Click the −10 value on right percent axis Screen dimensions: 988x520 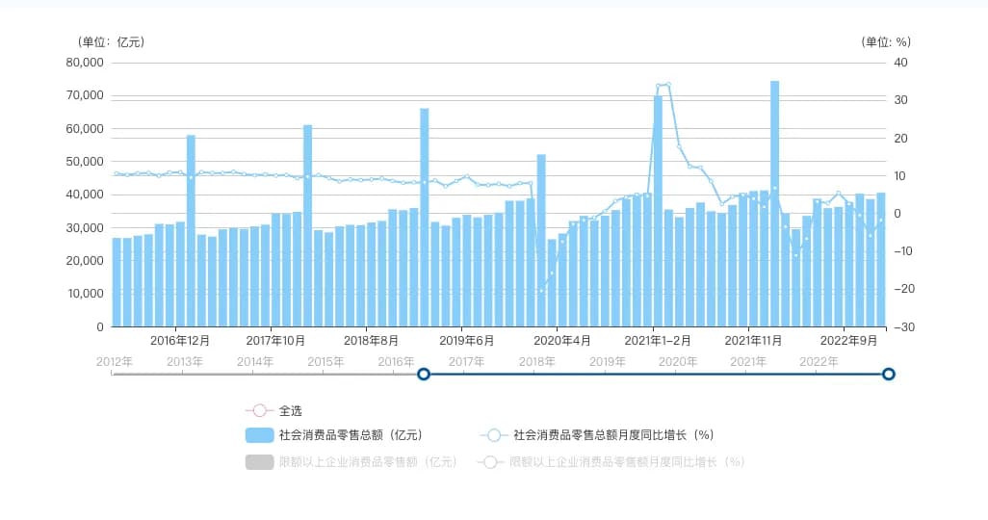903,251
